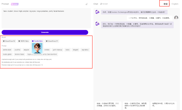Select the HERO Style model
Image resolution: width=182 pixels, height=110 pixels.
24,41
